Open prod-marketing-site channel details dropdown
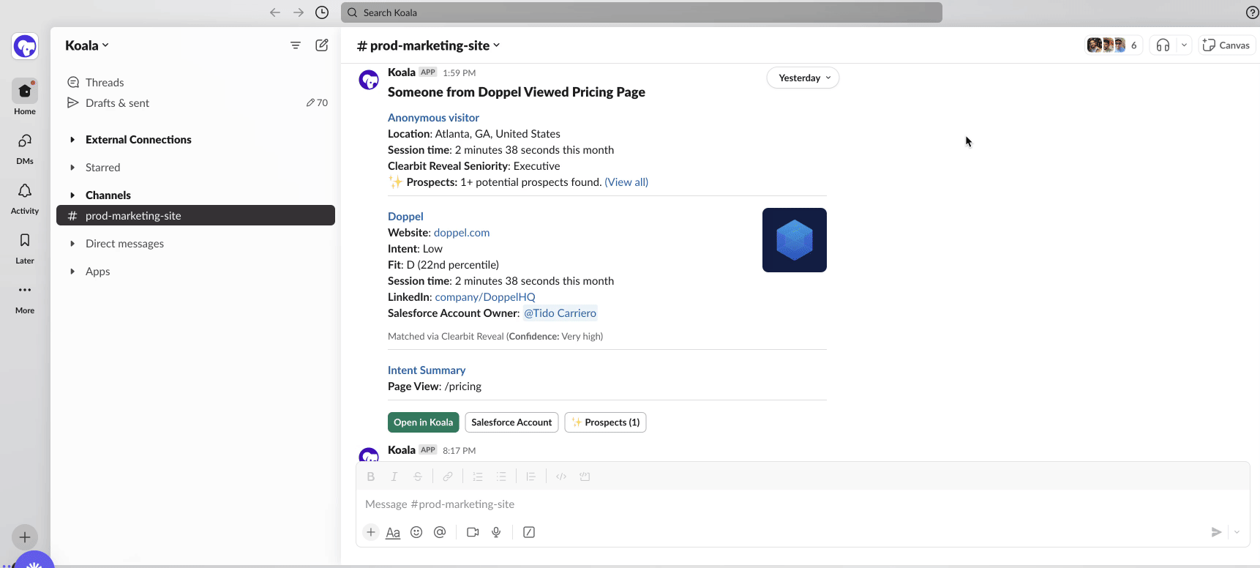The height and width of the screenshot is (568, 1260). (429, 45)
